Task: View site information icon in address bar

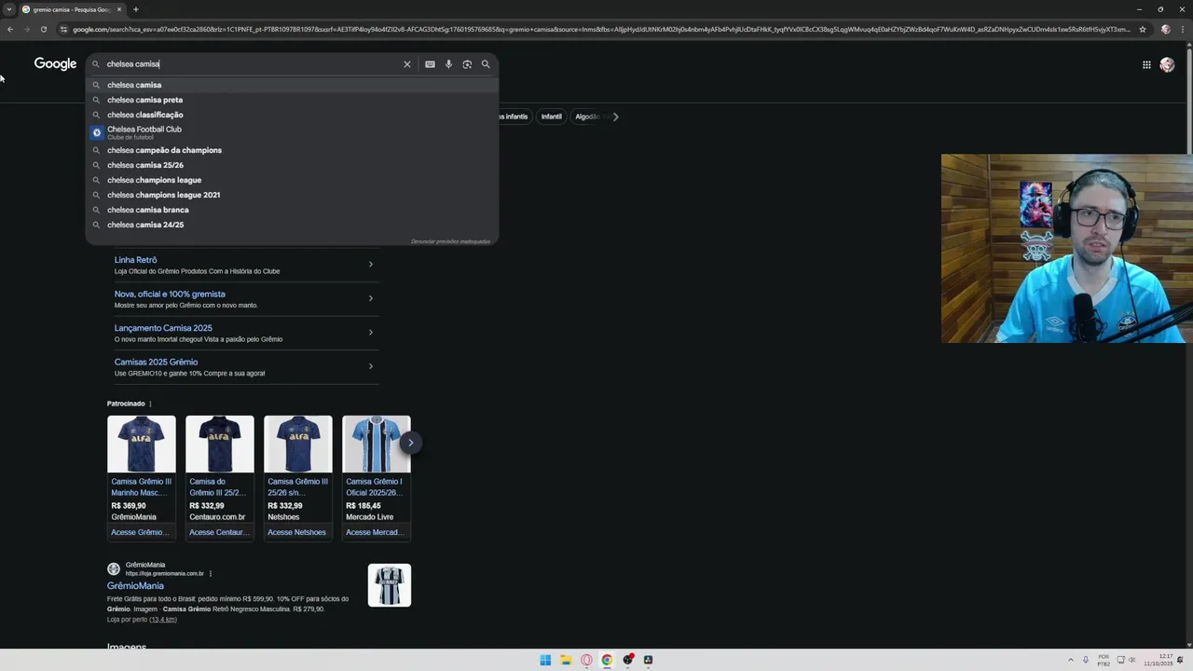Action: 63,29
